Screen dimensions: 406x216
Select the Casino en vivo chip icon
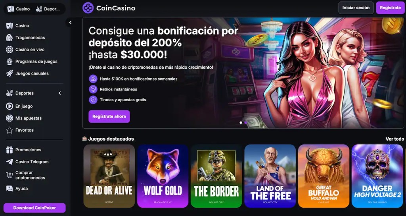click(x=10, y=50)
